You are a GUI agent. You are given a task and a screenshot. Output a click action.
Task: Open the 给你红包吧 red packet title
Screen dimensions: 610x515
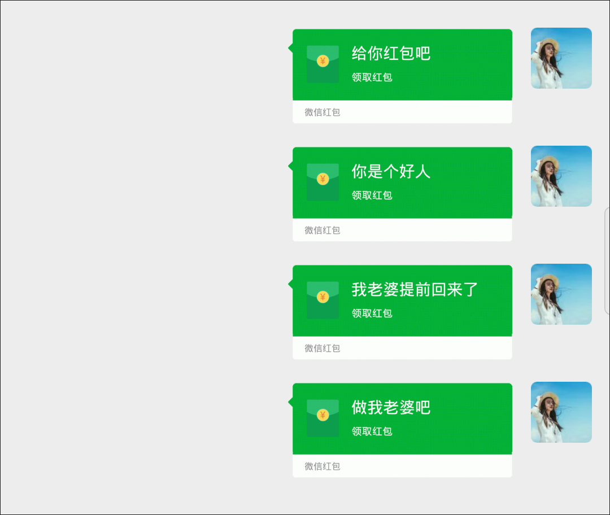(391, 53)
